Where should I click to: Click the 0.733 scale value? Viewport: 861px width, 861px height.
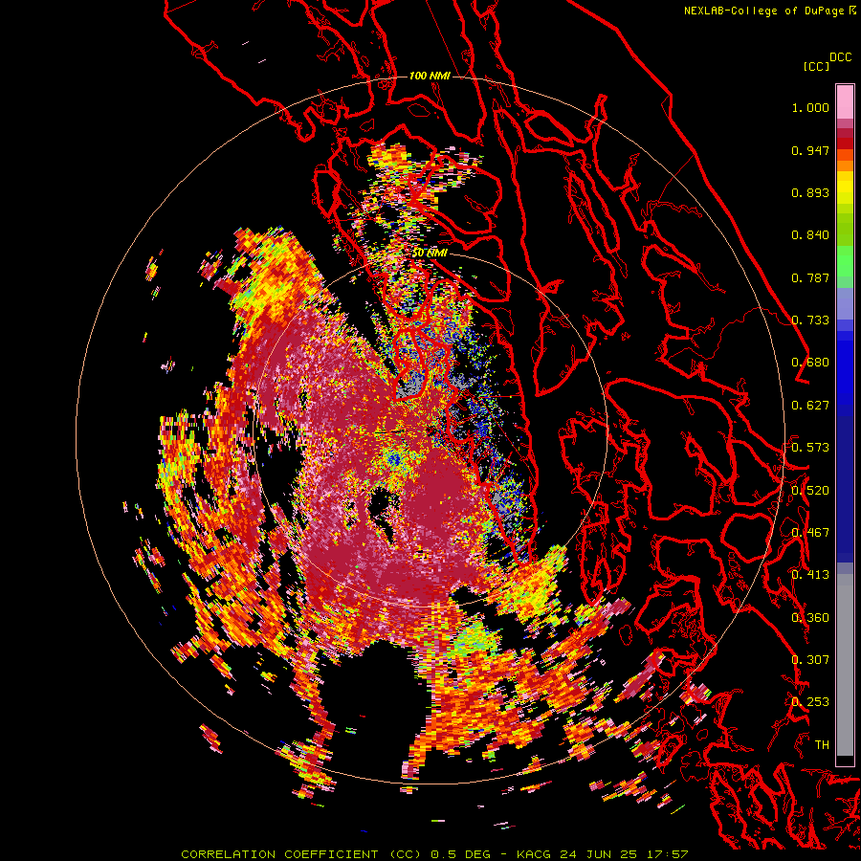tap(810, 320)
